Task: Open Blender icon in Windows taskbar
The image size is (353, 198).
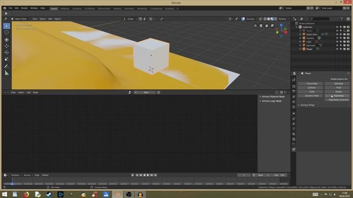Action: (x=117, y=194)
